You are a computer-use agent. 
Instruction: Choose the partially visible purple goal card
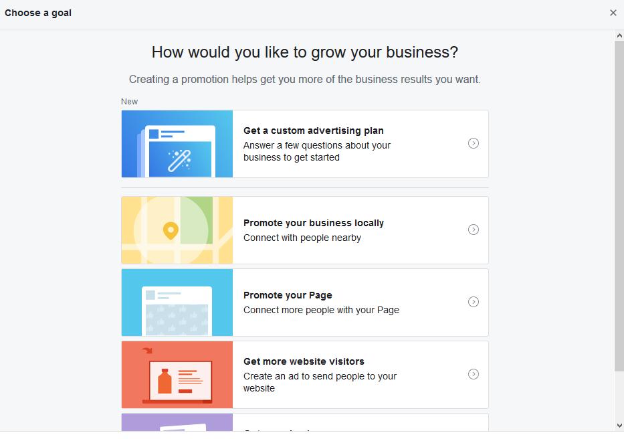[x=334, y=426]
